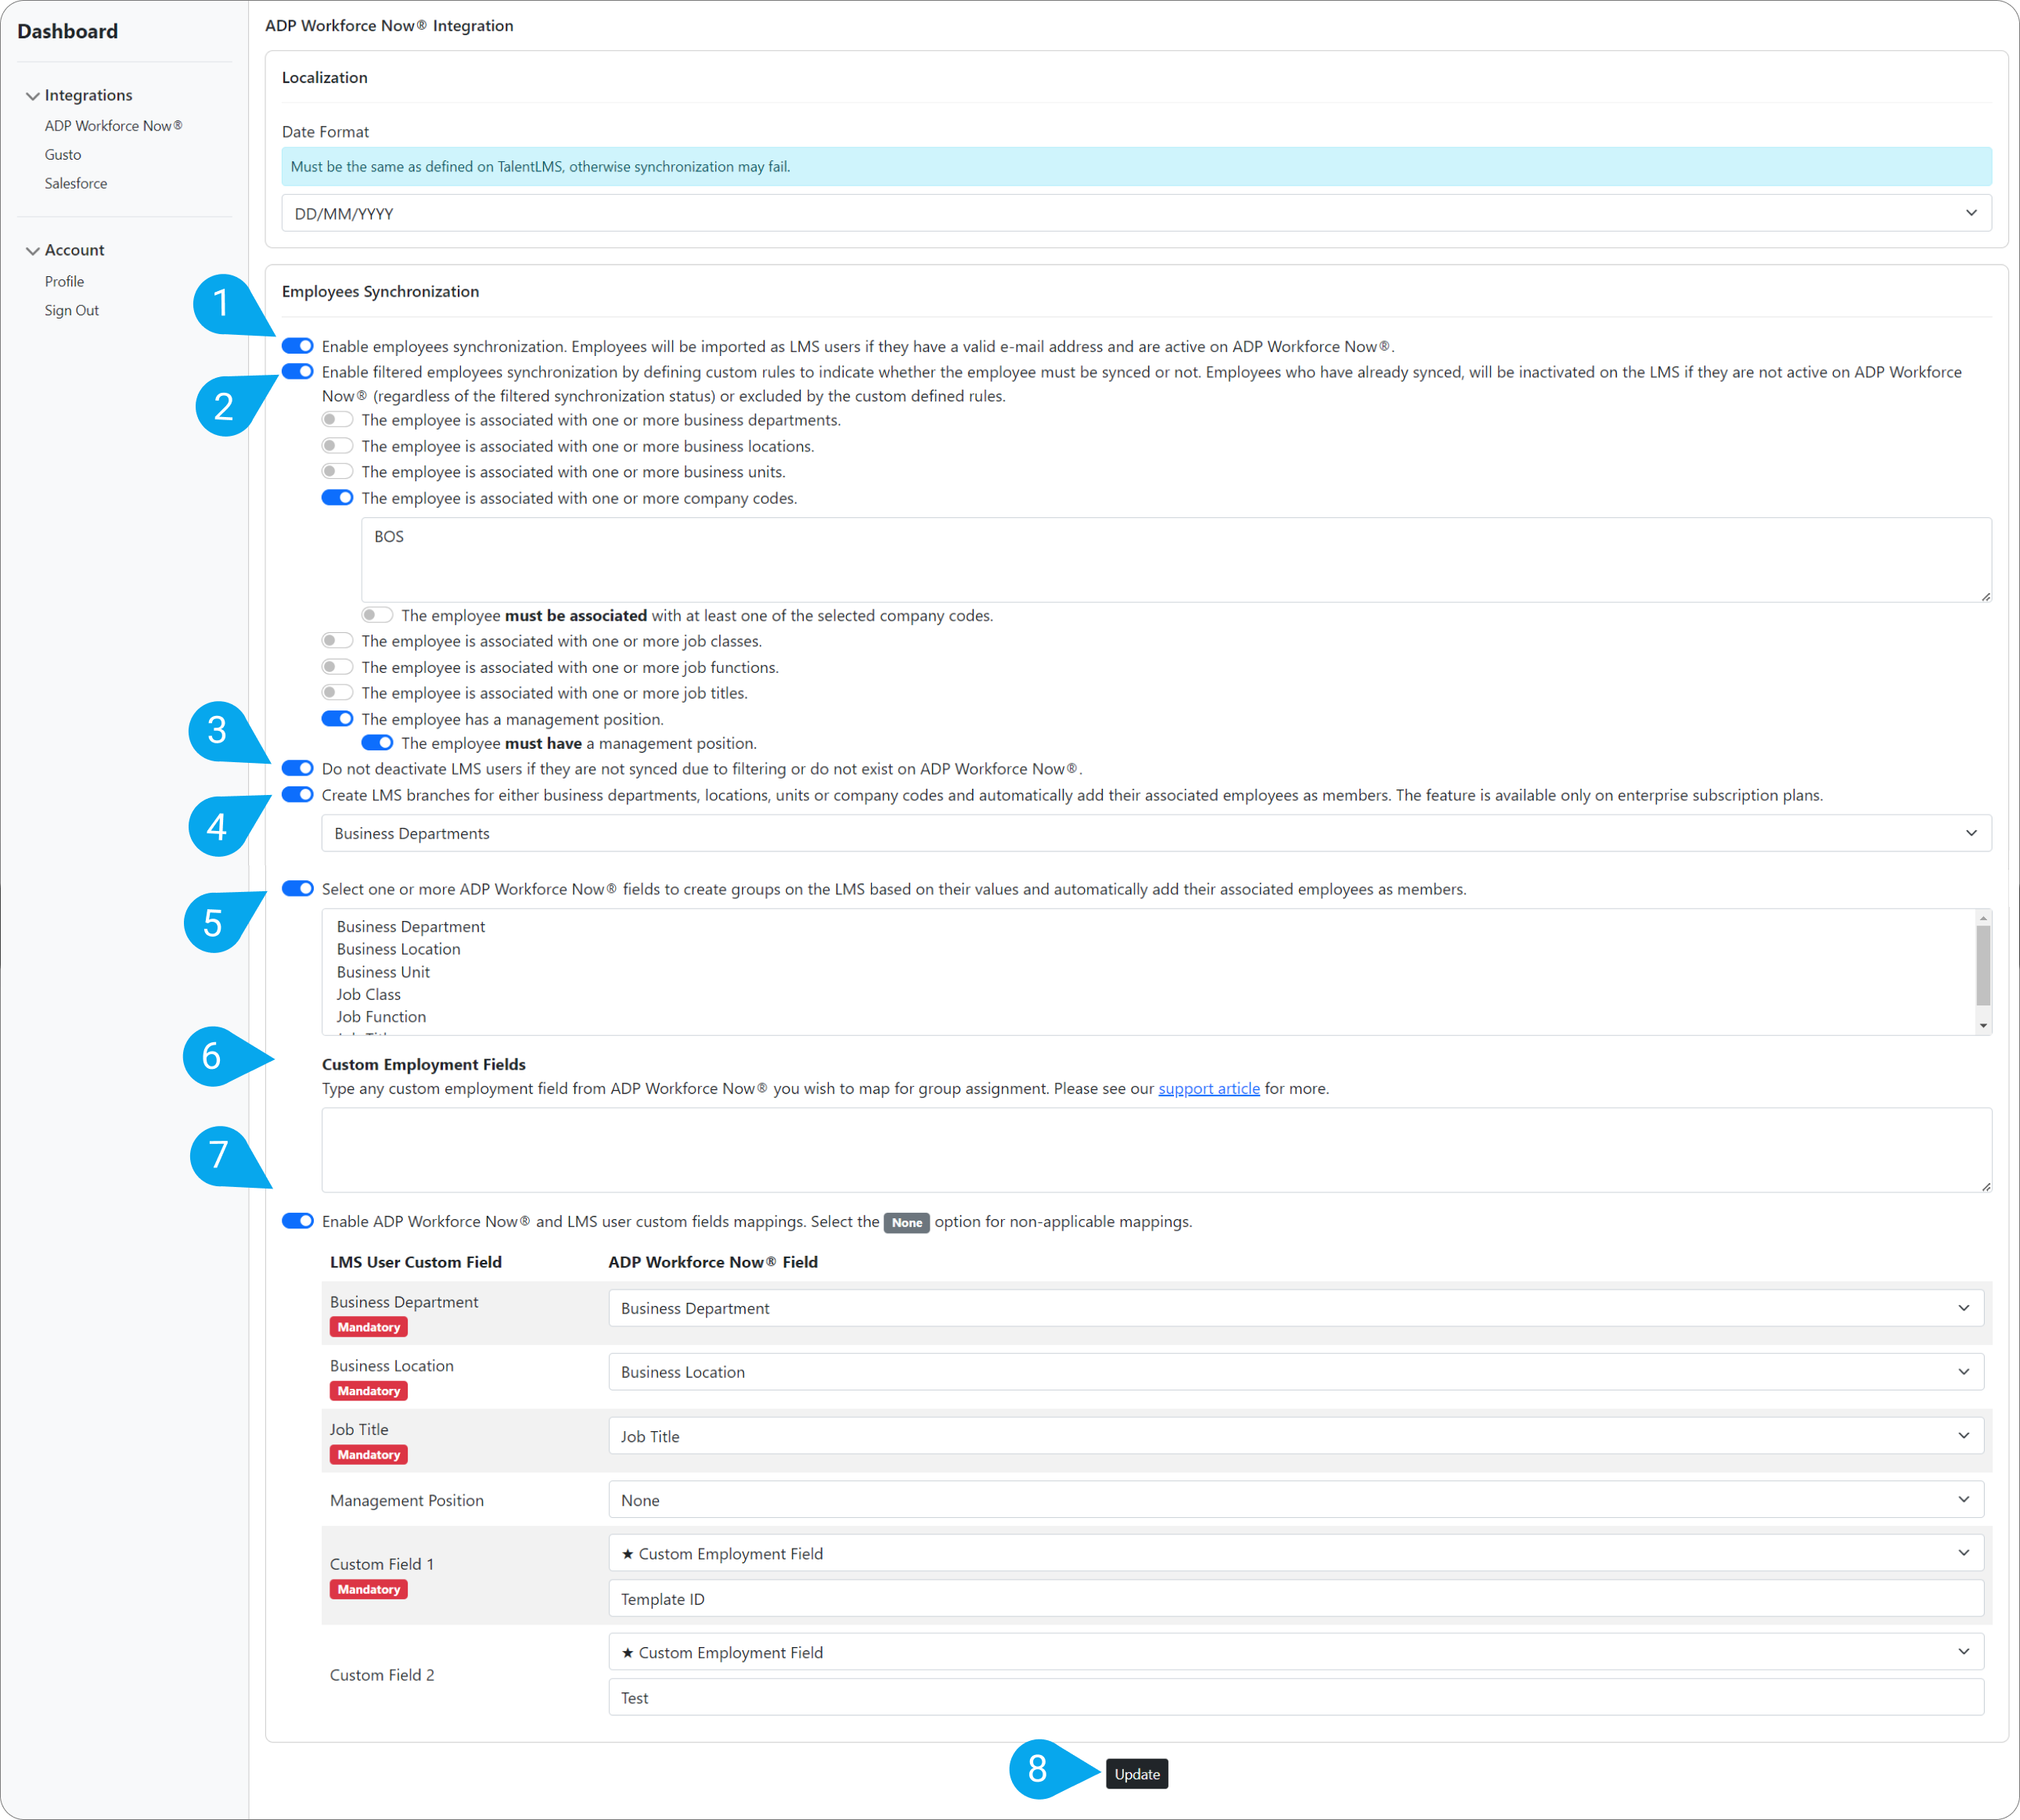Toggle employee has management position switch
The width and height of the screenshot is (2020, 1820).
(337, 719)
